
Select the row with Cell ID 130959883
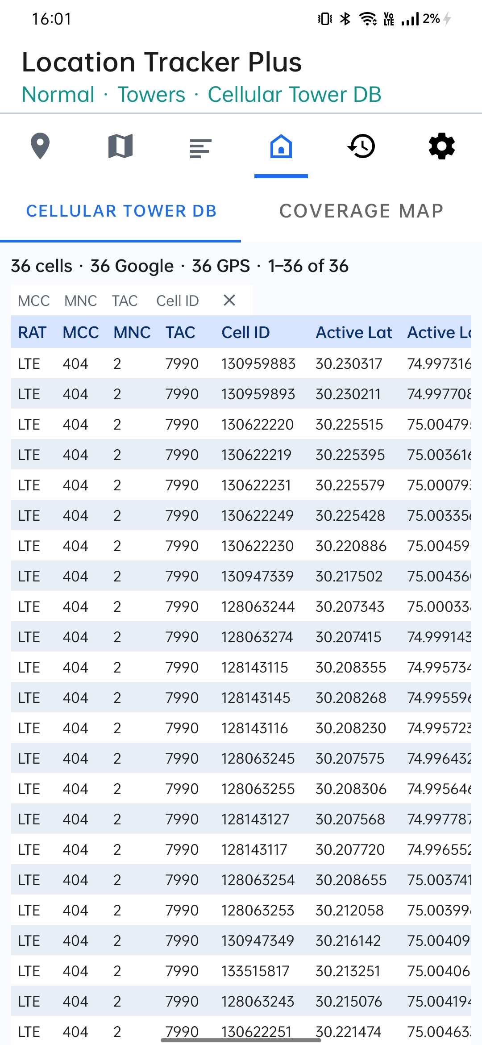coord(241,364)
